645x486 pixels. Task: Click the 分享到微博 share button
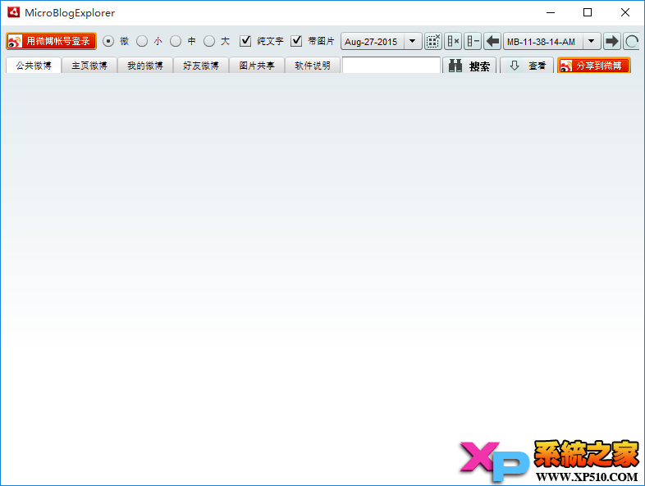pyautogui.click(x=594, y=66)
